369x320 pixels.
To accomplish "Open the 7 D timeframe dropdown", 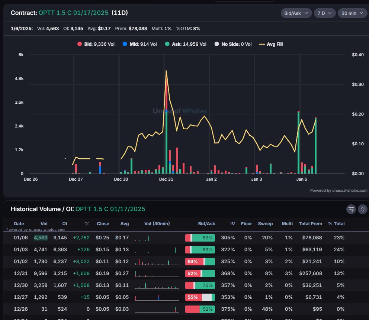I will coord(325,13).
